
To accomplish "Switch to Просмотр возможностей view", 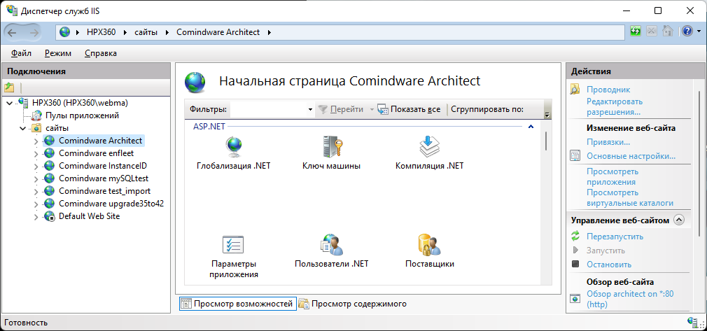I will point(238,304).
